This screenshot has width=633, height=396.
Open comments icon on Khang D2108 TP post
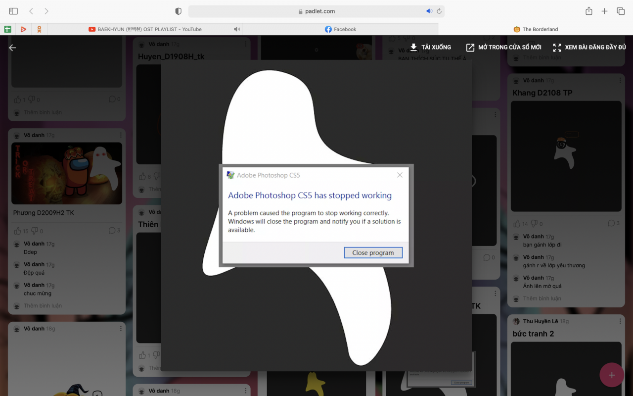coord(611,223)
